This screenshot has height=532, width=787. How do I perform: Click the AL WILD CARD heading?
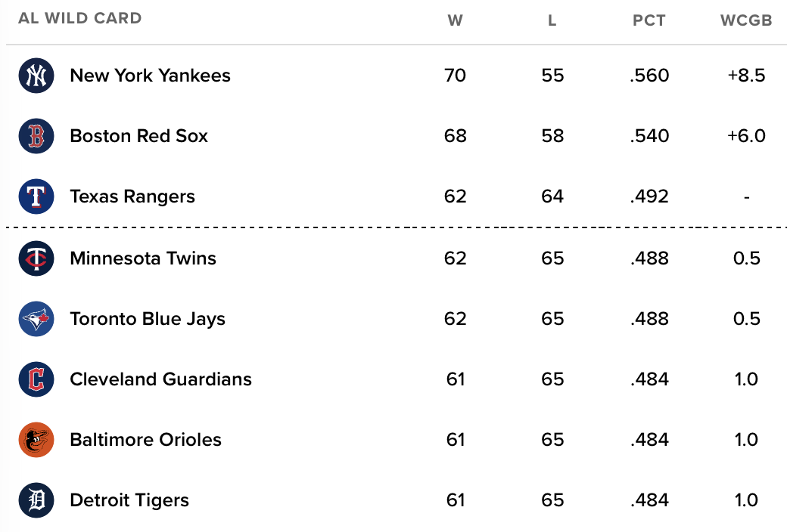(80, 18)
